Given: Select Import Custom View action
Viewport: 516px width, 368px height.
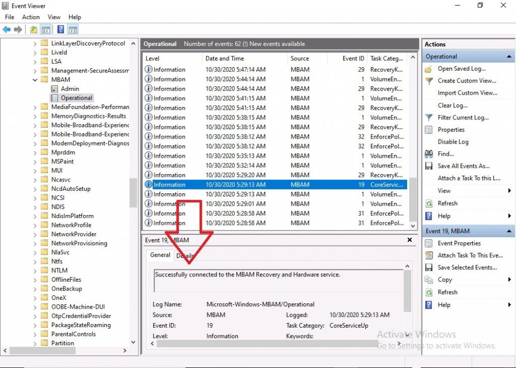Looking at the screenshot, I should click(x=467, y=93).
